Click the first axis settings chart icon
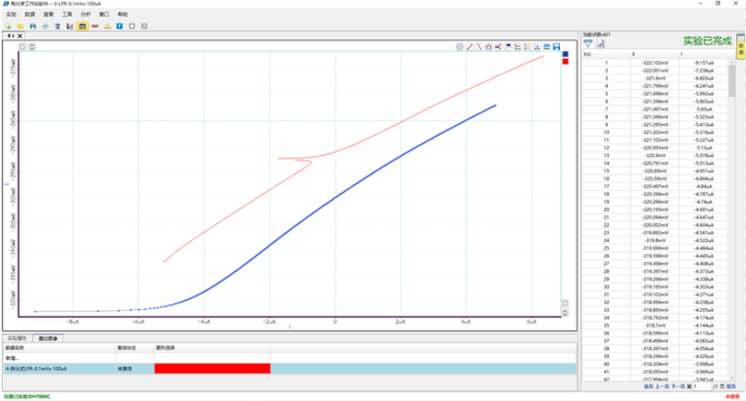Screen dimensions: 746x401 pos(518,46)
